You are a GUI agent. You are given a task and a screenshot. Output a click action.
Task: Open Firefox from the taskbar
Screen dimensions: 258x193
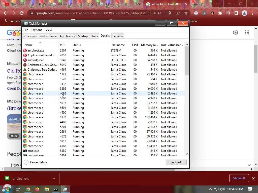[x=37, y=189]
